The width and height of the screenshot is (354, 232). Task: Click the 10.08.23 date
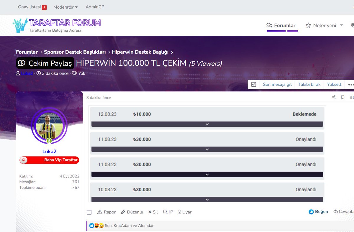pos(107,190)
